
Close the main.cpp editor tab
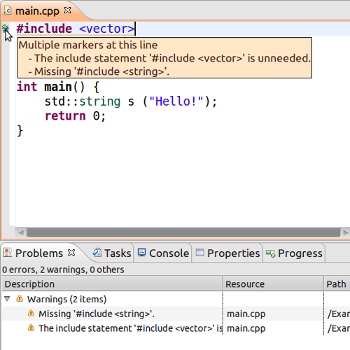click(x=67, y=10)
